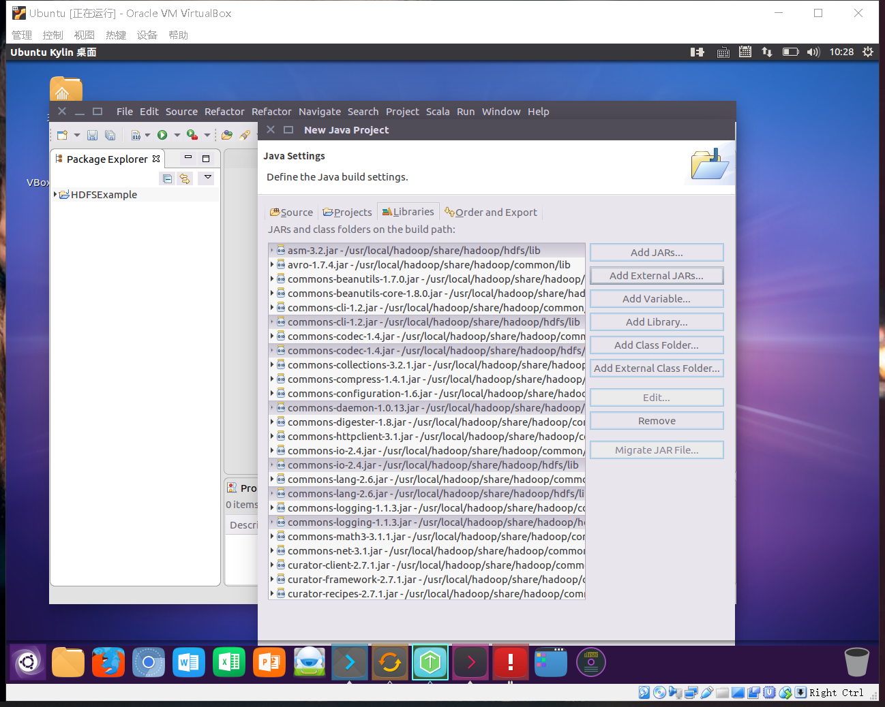This screenshot has width=885, height=707.
Task: Open the Navigate menu in Eclipse
Action: point(320,112)
